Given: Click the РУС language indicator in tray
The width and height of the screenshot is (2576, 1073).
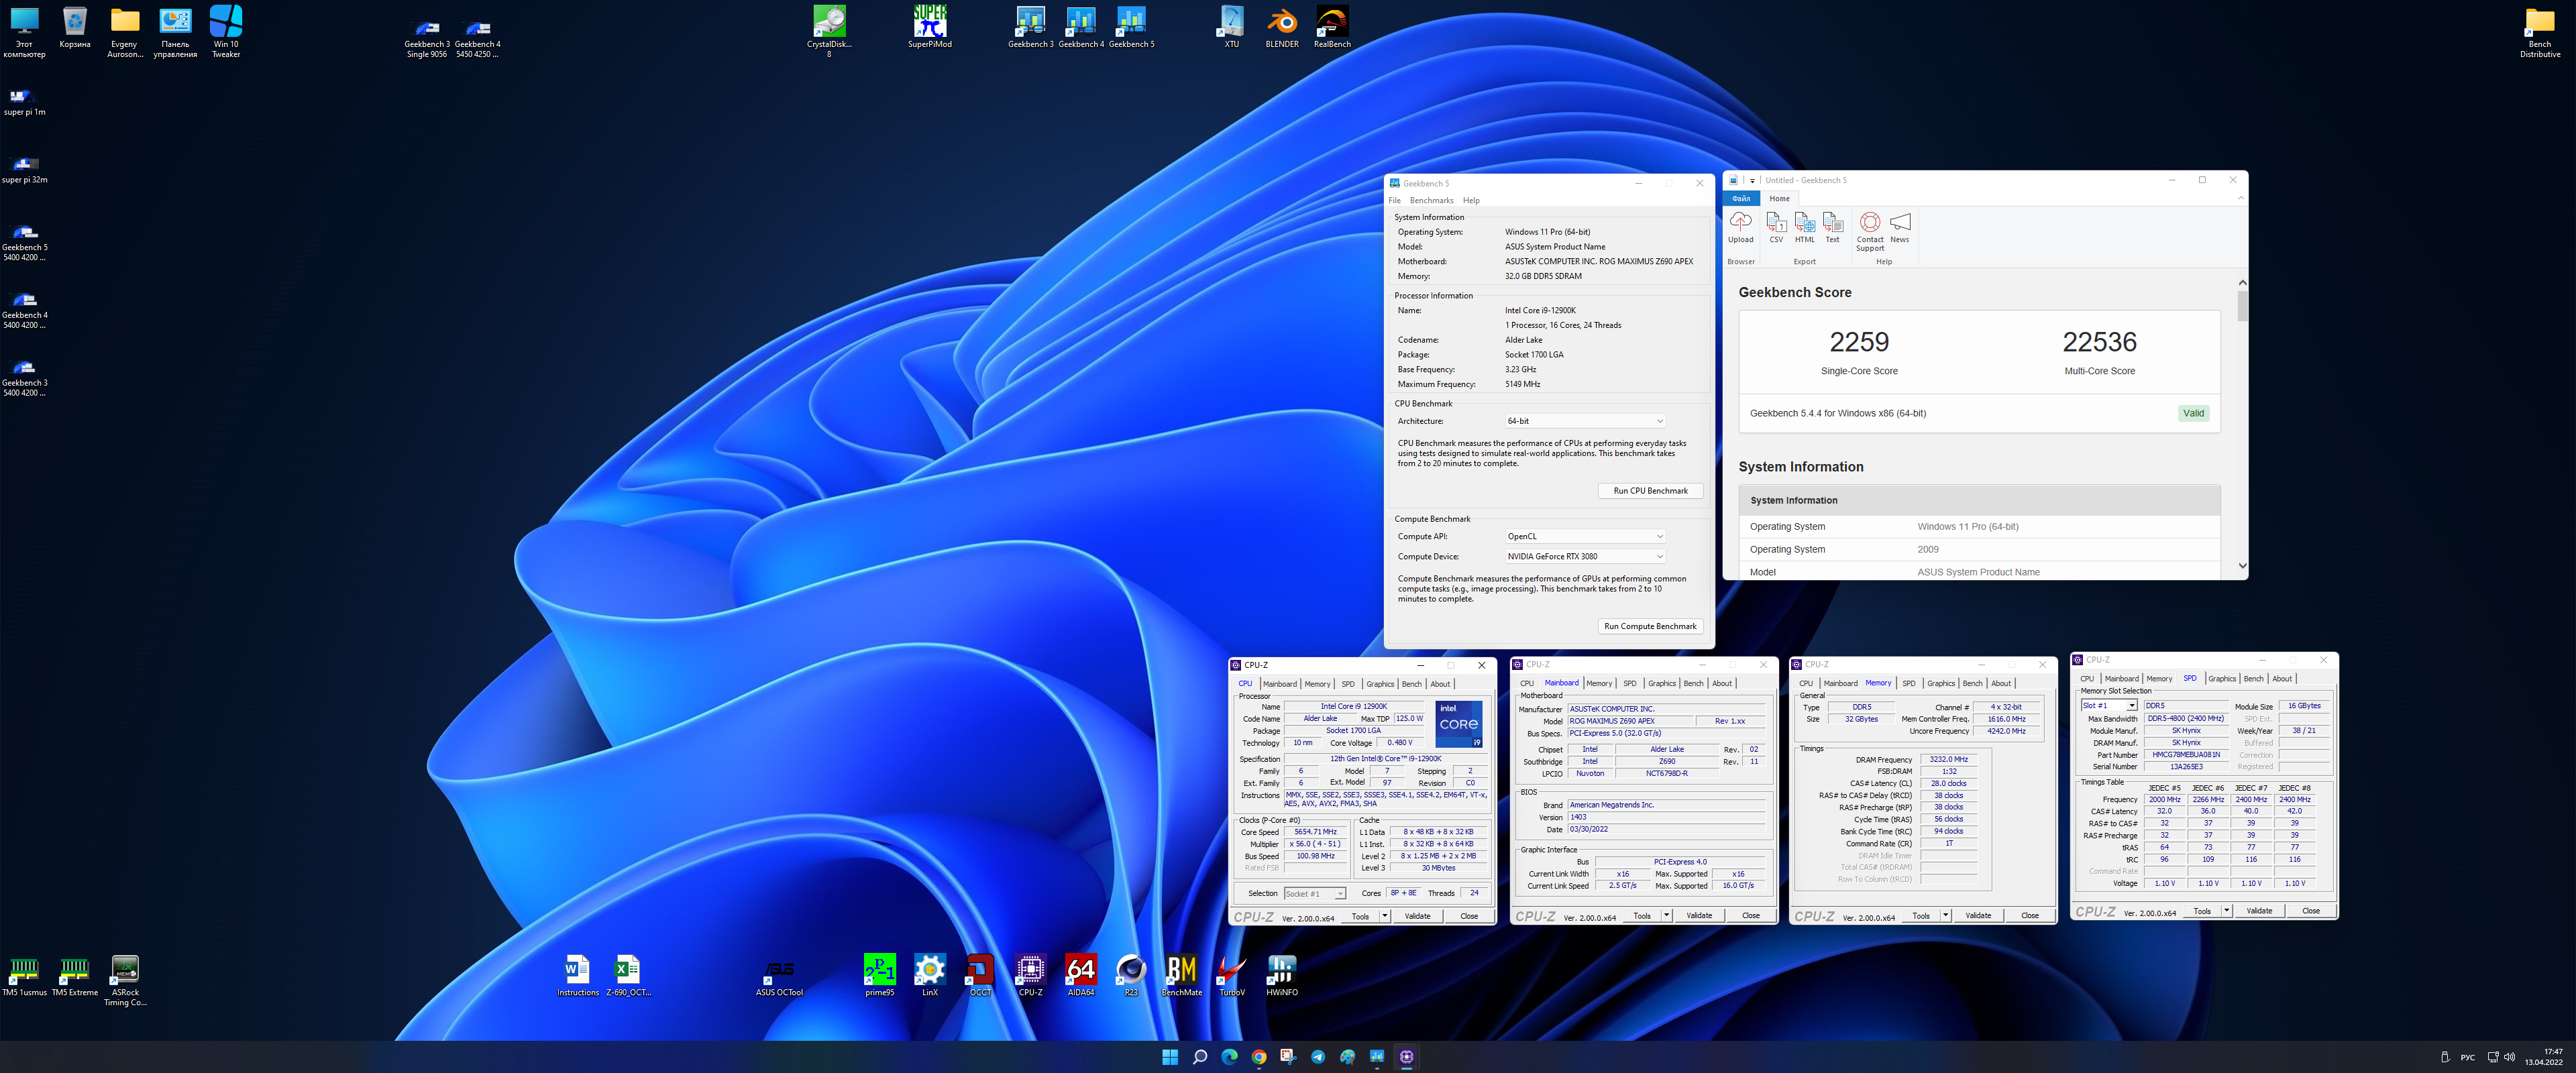Looking at the screenshot, I should (2467, 1058).
